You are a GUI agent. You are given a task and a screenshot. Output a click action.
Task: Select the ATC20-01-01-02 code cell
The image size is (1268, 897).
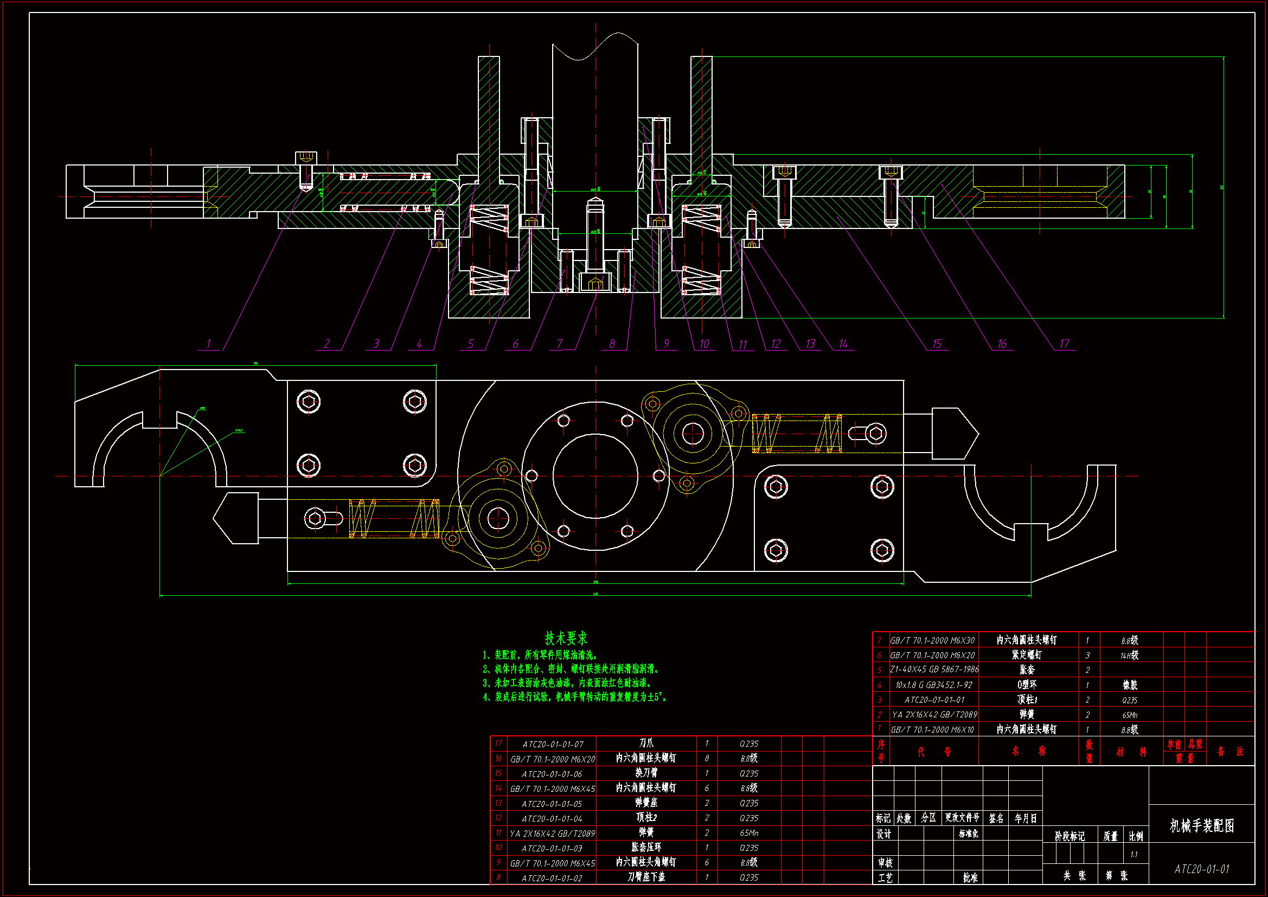[x=552, y=877]
